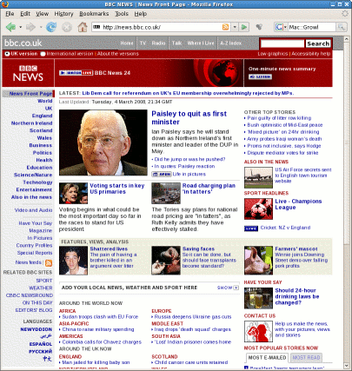Click the orange News feeds RSS icon
This screenshot has height=371, width=352.
coord(49,262)
